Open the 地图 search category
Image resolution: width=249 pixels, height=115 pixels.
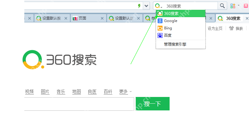tap(77, 92)
